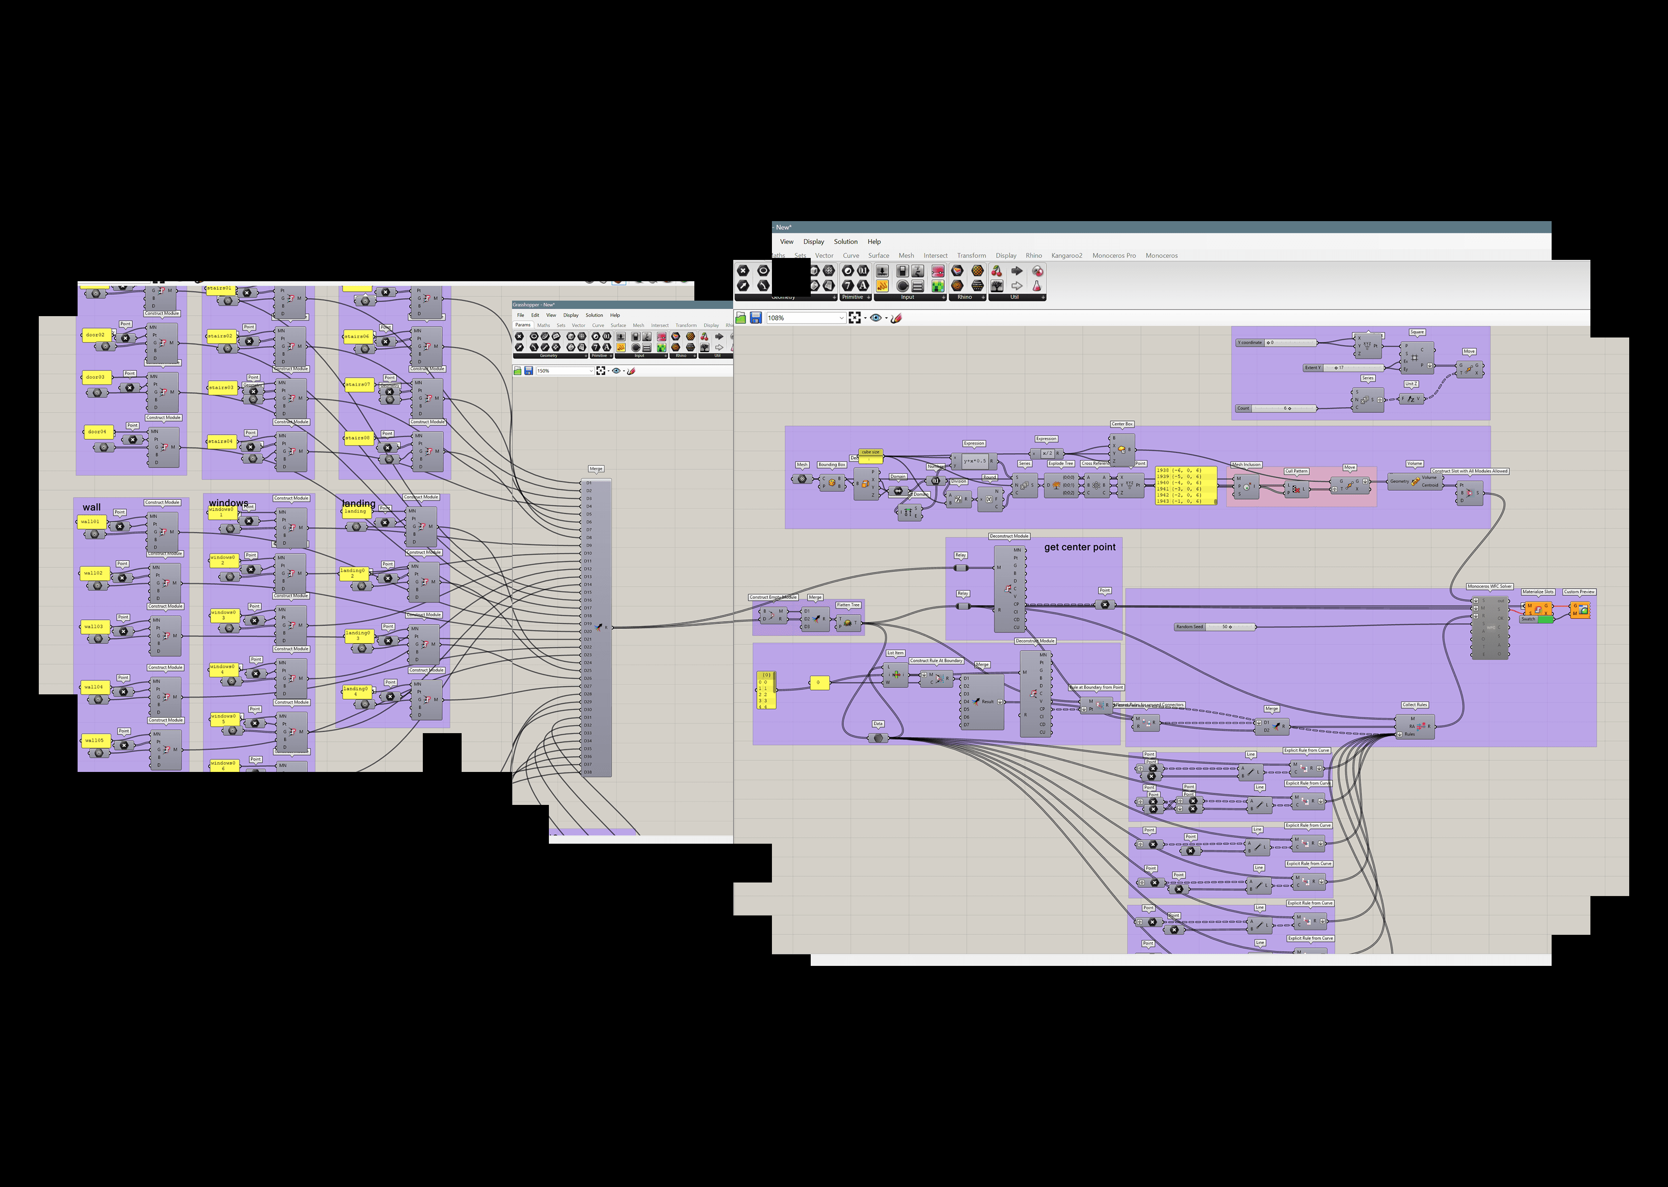
Task: Click the Open file icon beside the 150% zoom box
Action: tap(517, 371)
